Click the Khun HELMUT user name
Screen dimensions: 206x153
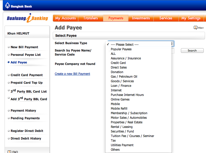tap(18, 33)
